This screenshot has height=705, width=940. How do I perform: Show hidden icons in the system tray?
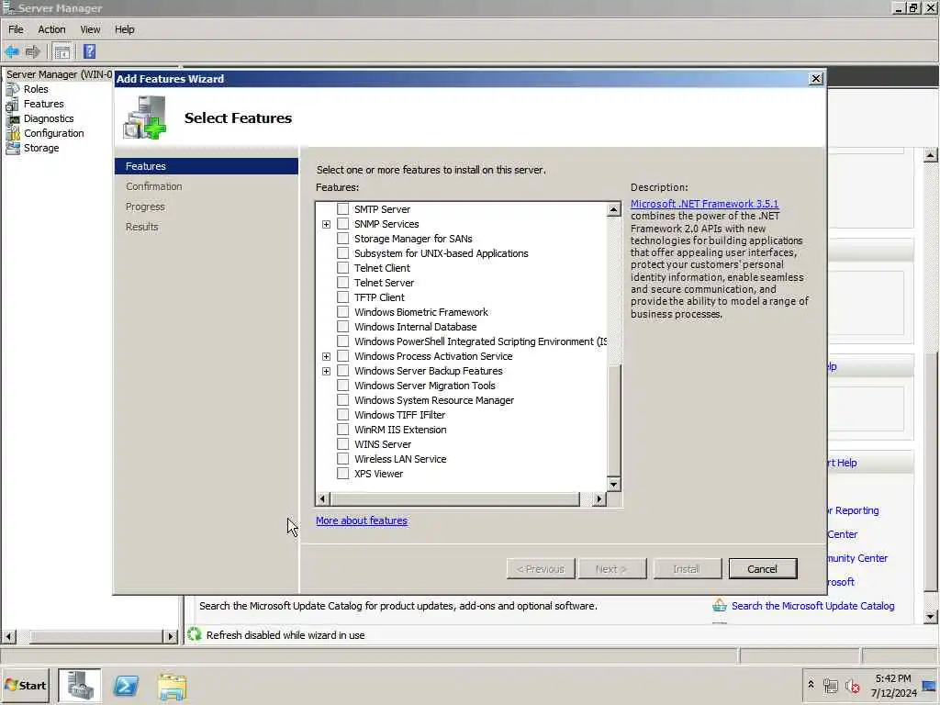[811, 684]
